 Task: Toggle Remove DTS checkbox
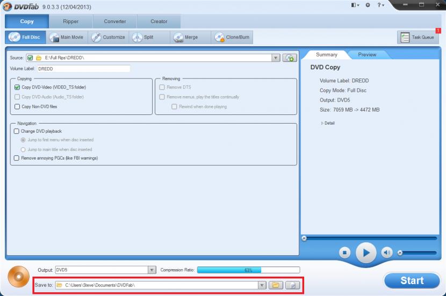(162, 87)
